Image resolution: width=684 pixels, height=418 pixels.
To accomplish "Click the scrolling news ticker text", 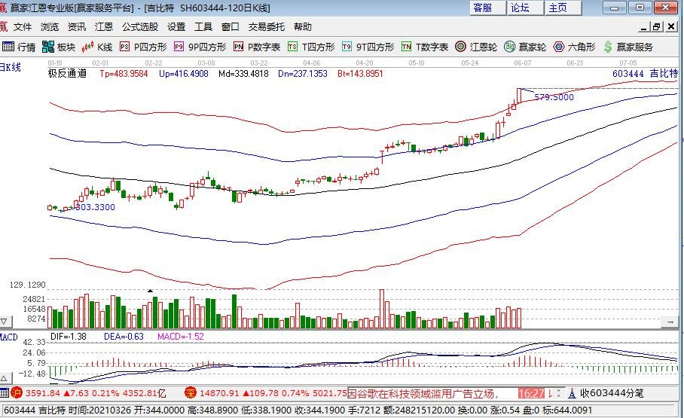I will [x=423, y=394].
